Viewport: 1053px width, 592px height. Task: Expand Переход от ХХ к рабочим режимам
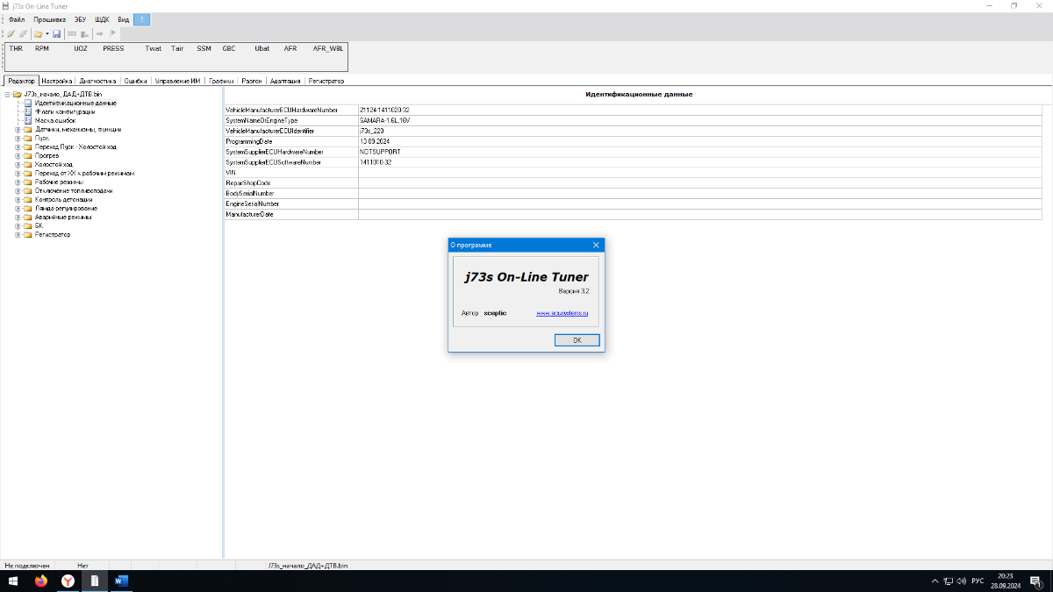18,173
